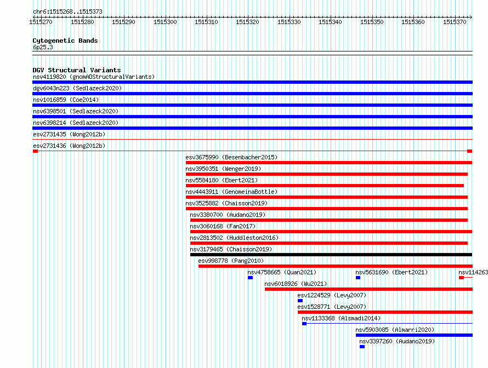488x368 pixels.
Task: Click the Cytogenetic Bands track title
Action: point(65,41)
